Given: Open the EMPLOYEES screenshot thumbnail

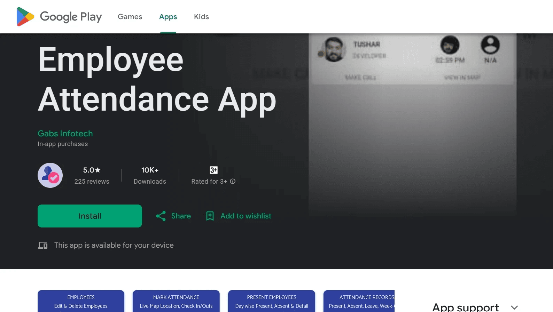Looking at the screenshot, I should click(x=81, y=301).
